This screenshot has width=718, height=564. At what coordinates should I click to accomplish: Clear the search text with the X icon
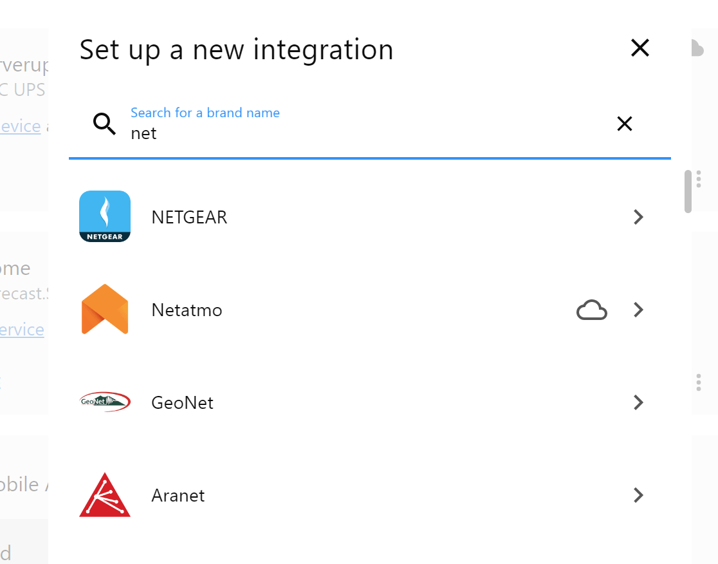[x=624, y=124]
